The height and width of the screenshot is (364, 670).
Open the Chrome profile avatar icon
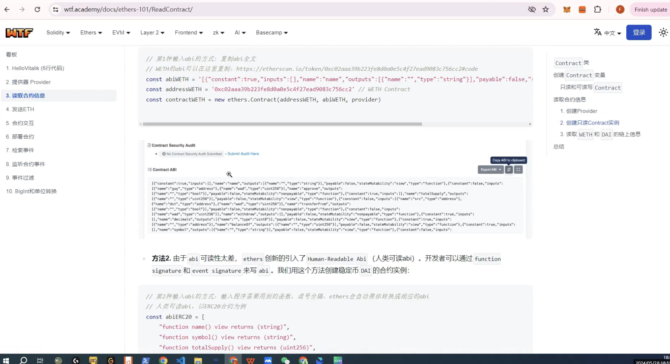(620, 9)
